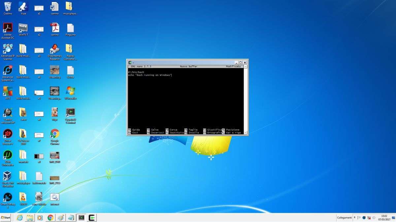Click the 'Taglia' cut shortcut in nano
Image resolution: width=396 pixels, height=222 pixels.
tap(193, 130)
